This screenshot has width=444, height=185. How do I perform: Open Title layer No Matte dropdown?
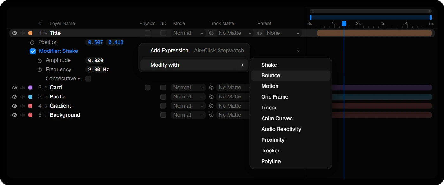pyautogui.click(x=235, y=33)
